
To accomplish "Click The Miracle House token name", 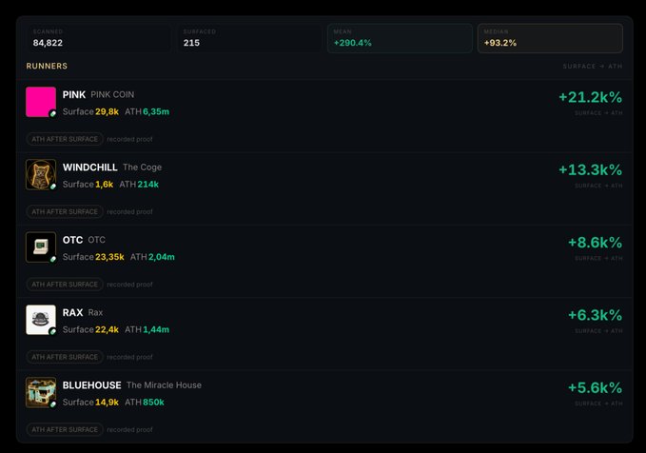I will pos(164,385).
